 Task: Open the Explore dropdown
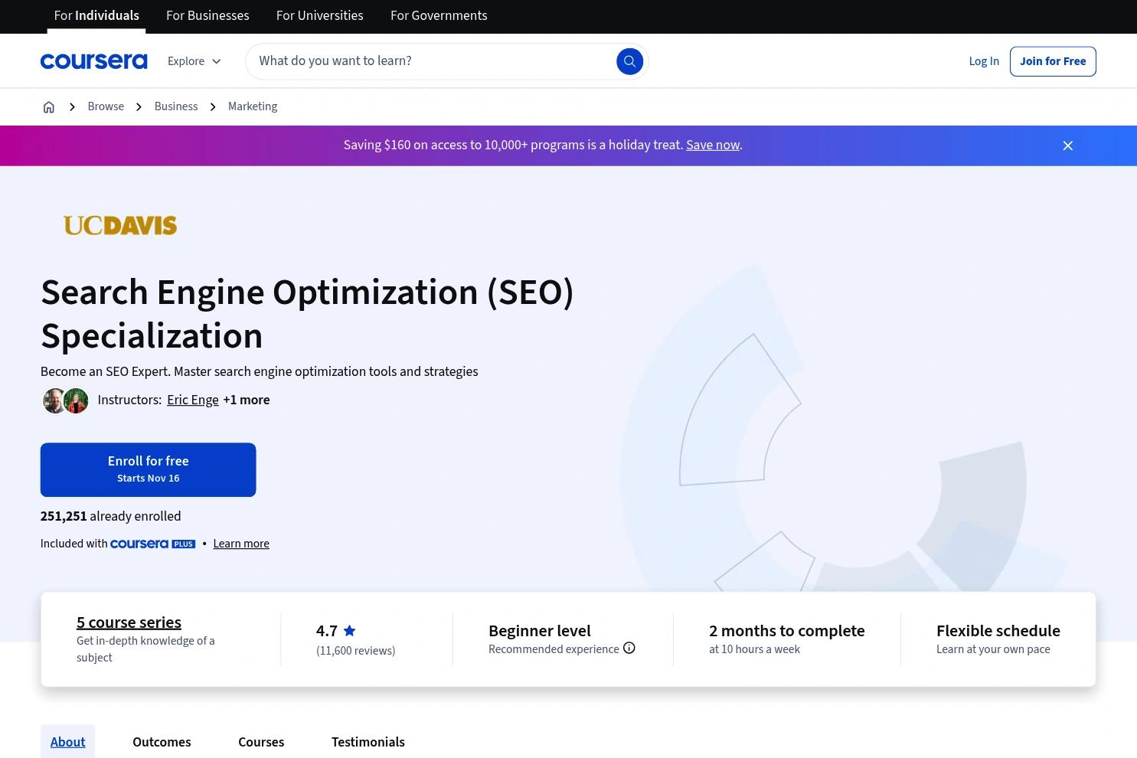[194, 60]
